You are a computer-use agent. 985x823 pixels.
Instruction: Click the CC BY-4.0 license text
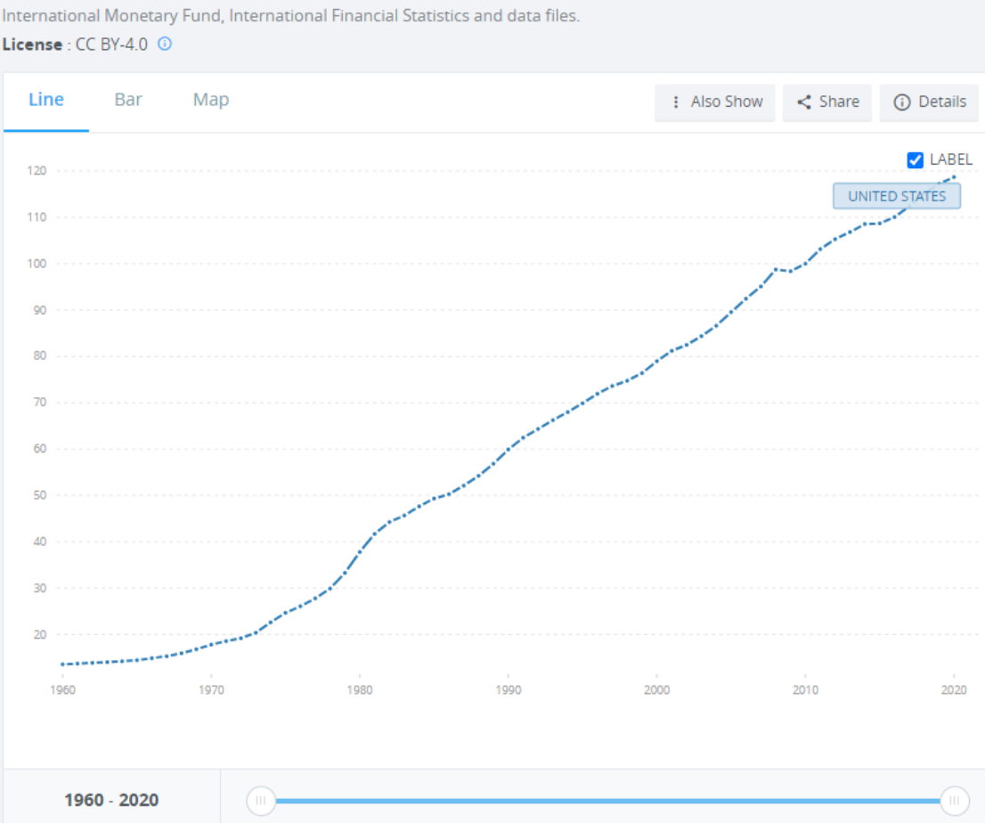(x=111, y=45)
